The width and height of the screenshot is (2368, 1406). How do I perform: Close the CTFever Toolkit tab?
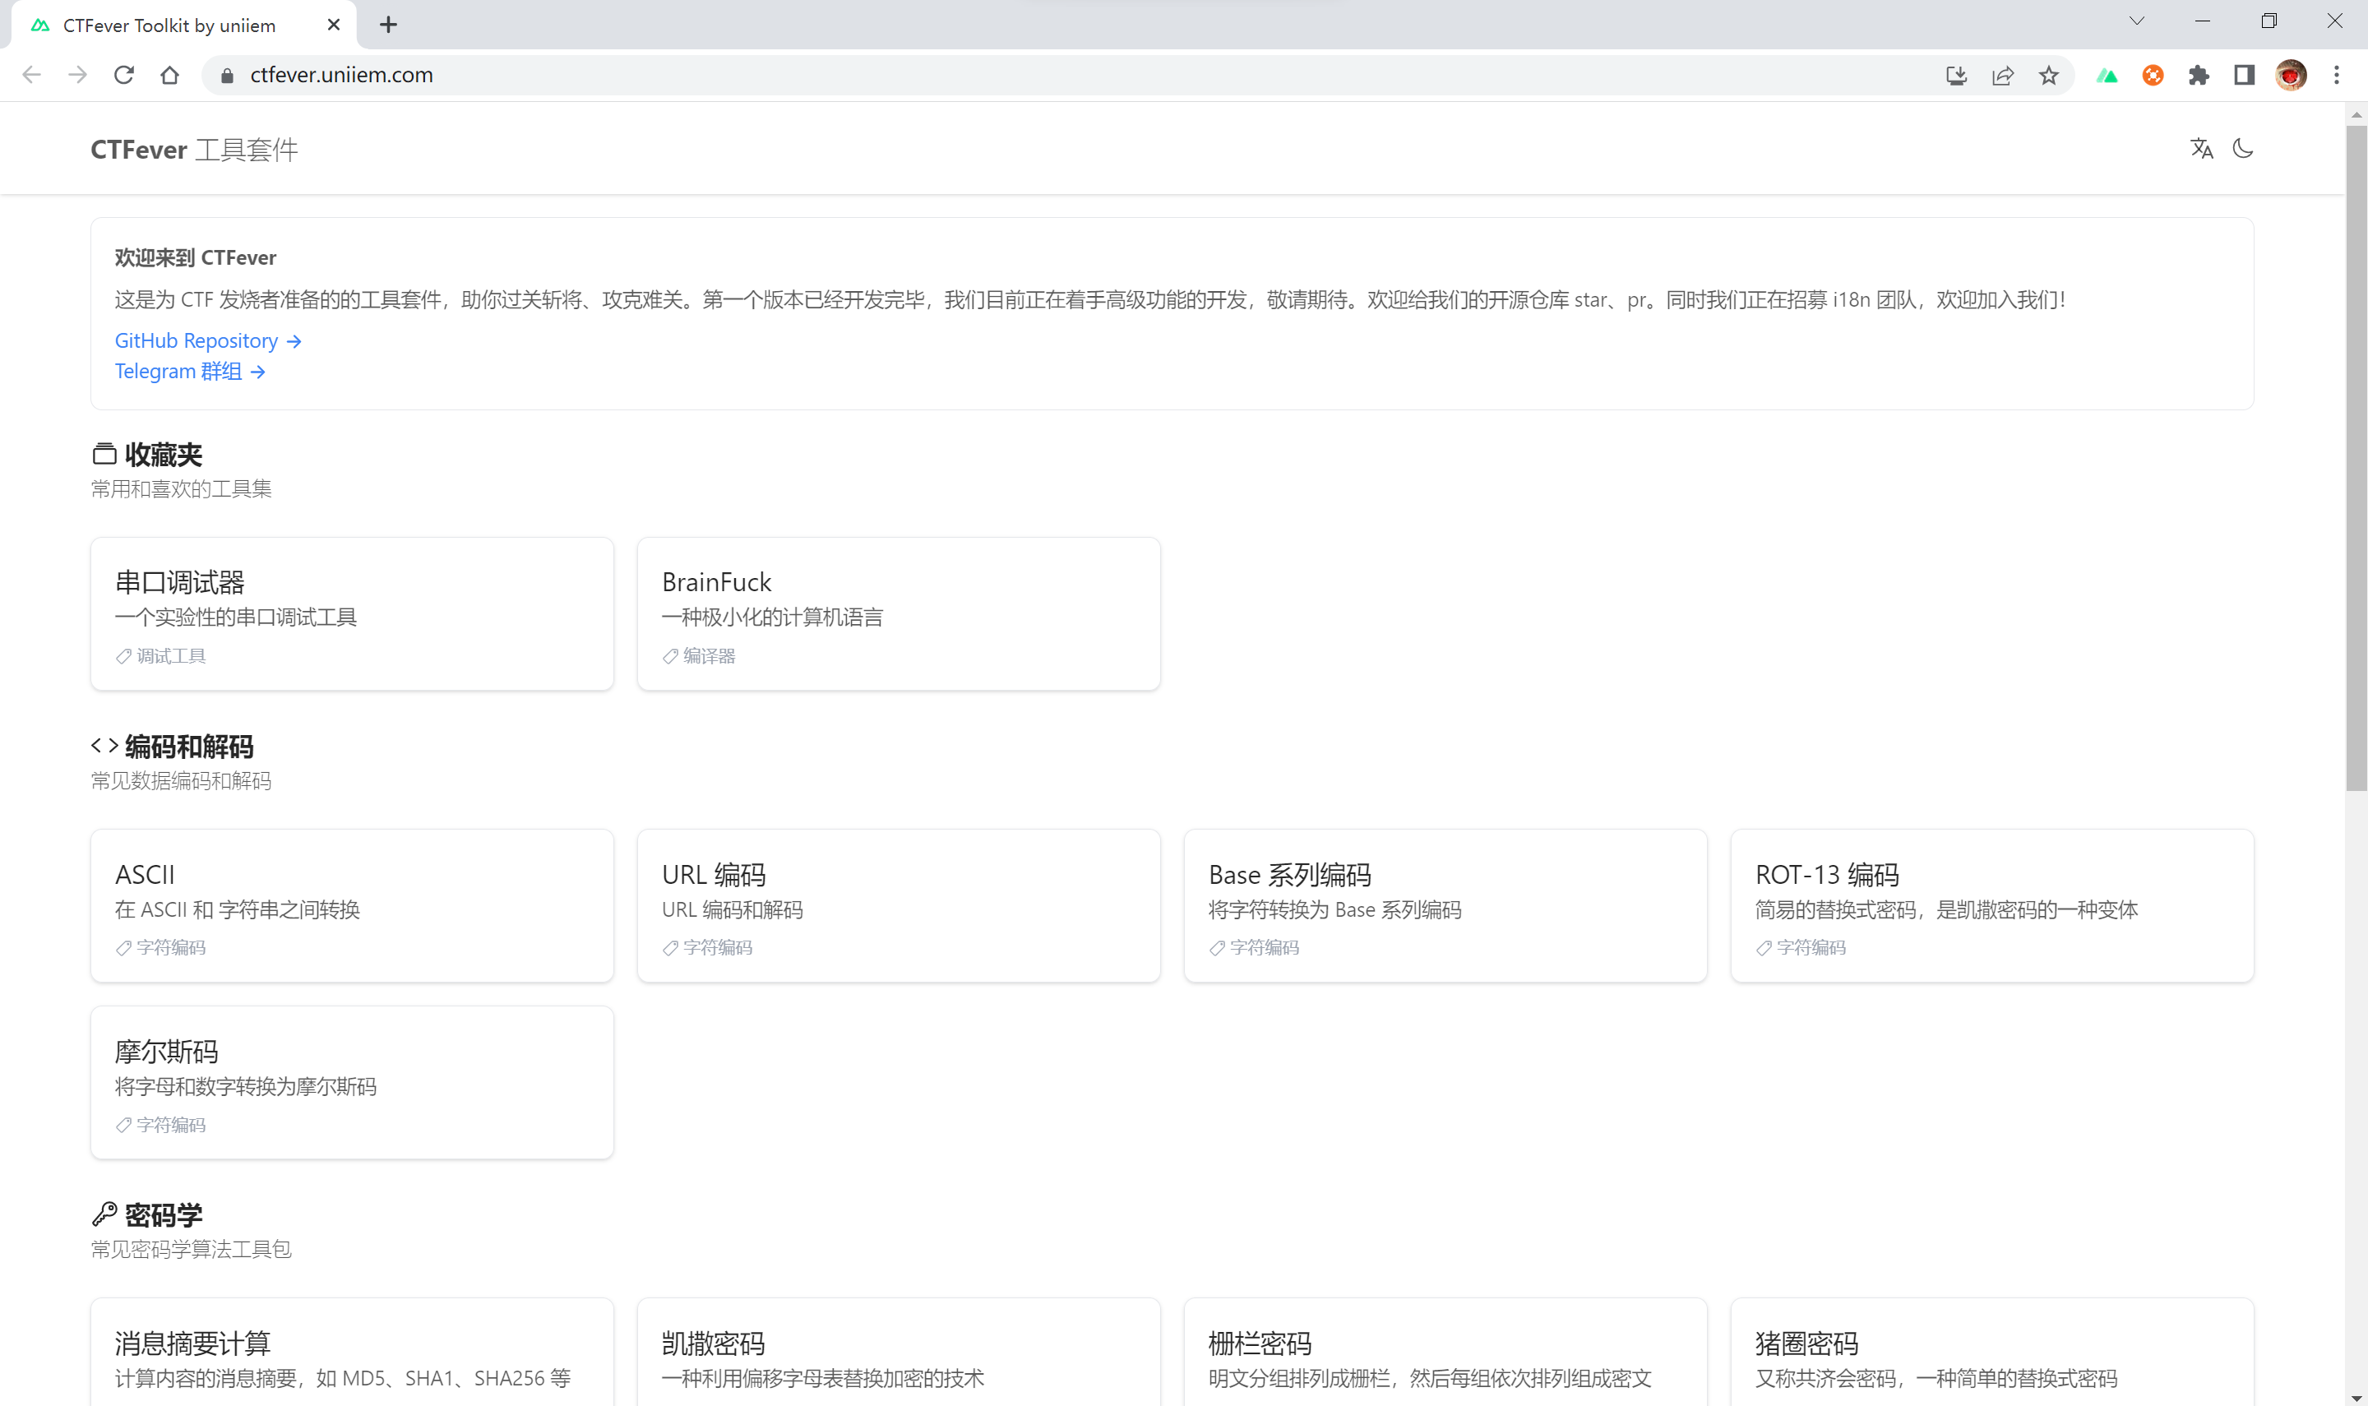(334, 25)
